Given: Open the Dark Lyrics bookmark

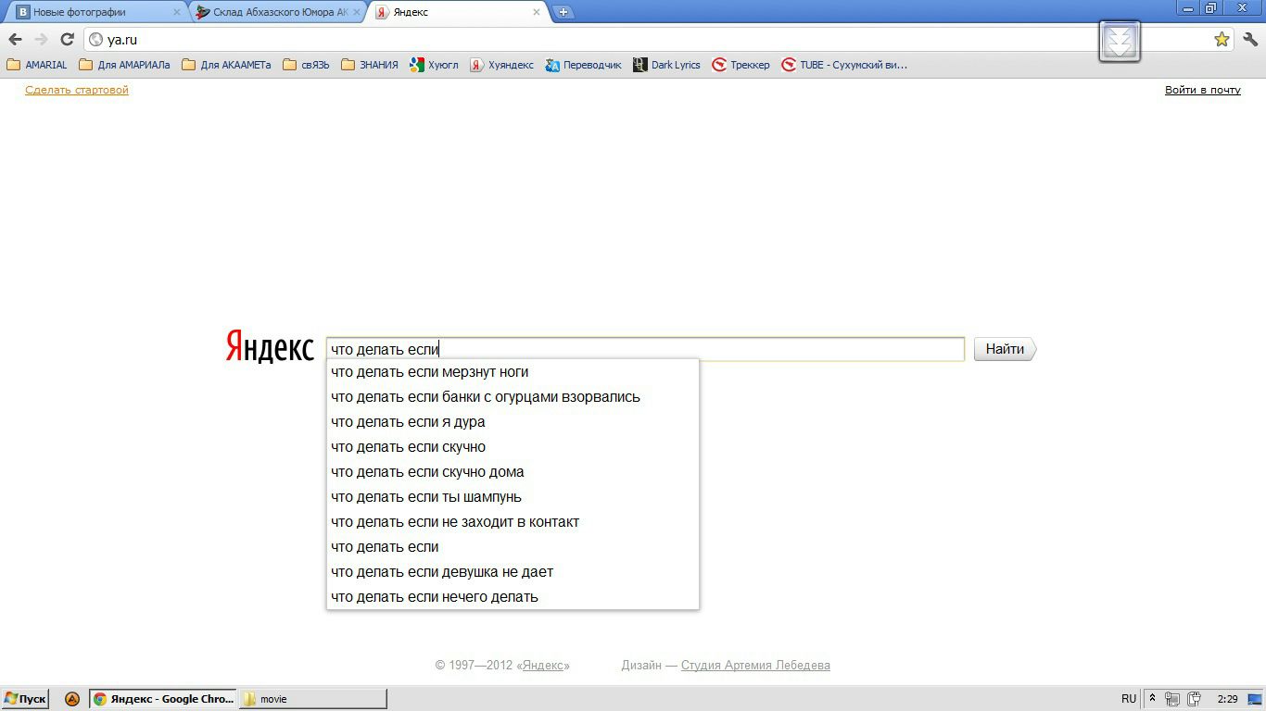Looking at the screenshot, I should (x=666, y=65).
